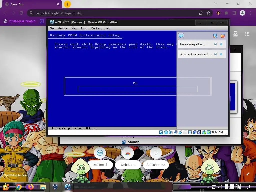Open File Explorer from the taskbar

[x=43, y=187]
